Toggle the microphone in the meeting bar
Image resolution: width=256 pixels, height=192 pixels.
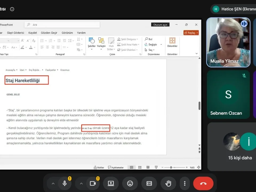point(65,183)
